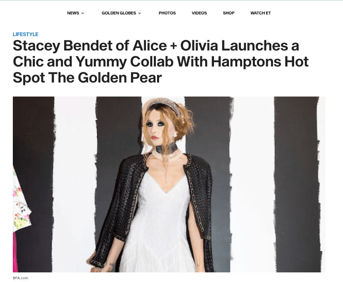Click the BFA.com photo credit
This screenshot has height=282, width=343.
pos(20,278)
